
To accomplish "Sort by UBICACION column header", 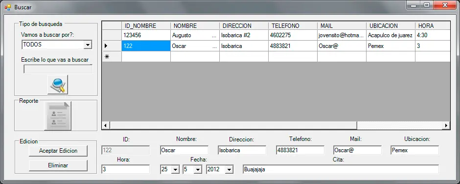I will (x=391, y=26).
